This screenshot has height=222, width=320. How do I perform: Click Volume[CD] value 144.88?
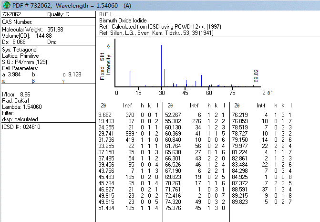tap(44, 36)
